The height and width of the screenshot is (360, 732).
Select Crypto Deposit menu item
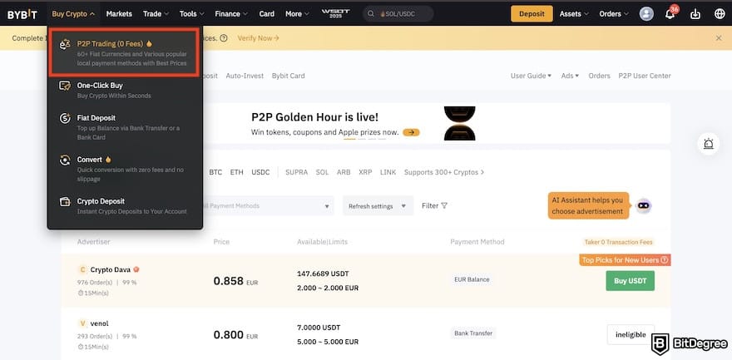[x=125, y=205]
